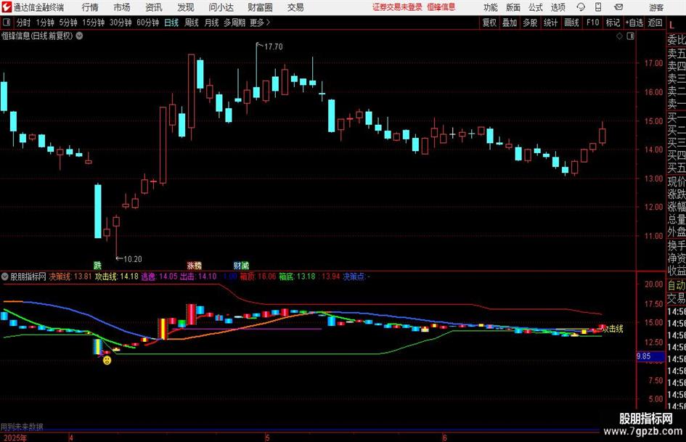Click the chevron icon beside 恒锋信息(日线 前复权)
The height and width of the screenshot is (442, 686).
click(x=79, y=36)
